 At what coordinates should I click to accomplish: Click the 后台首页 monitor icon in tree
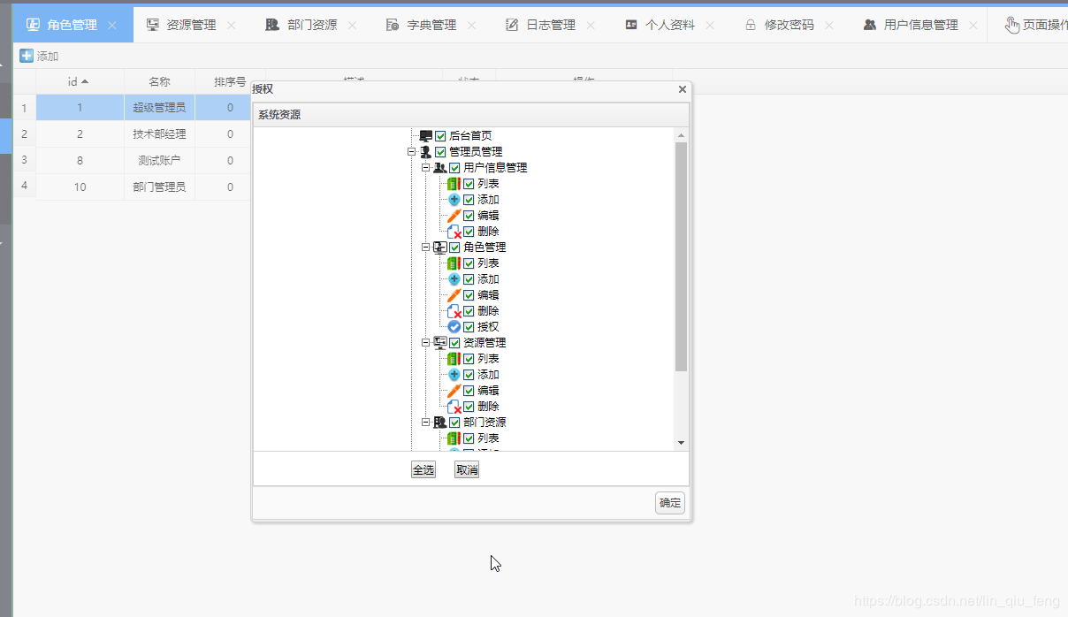[426, 136]
